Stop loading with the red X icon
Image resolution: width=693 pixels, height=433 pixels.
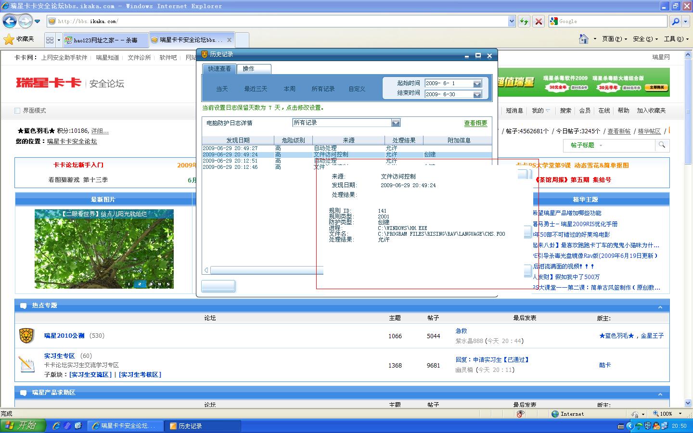539,21
